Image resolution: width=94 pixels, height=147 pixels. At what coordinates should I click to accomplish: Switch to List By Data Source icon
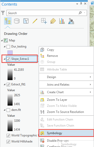point(17,21)
